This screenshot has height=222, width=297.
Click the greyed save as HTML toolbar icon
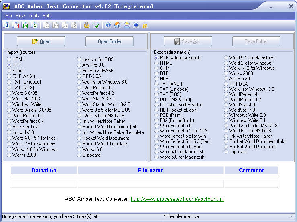(x=56, y=25)
